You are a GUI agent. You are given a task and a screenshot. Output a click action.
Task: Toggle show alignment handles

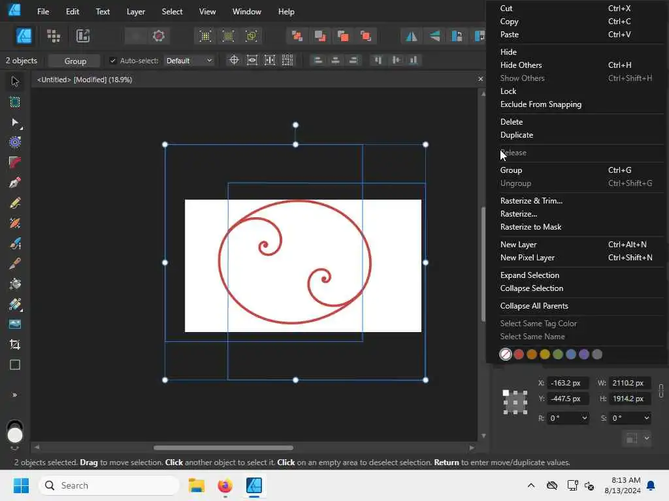coord(270,61)
